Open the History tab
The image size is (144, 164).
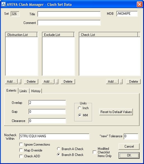coord(36,91)
